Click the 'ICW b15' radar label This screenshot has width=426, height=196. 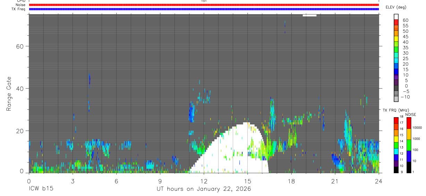[x=41, y=189]
